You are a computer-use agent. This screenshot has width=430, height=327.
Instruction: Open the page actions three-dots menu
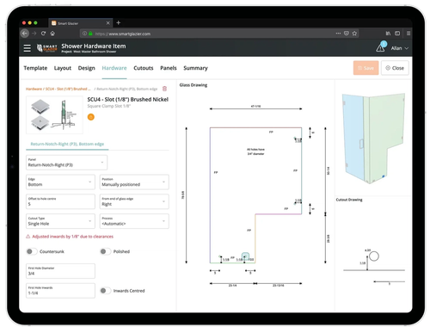[338, 34]
